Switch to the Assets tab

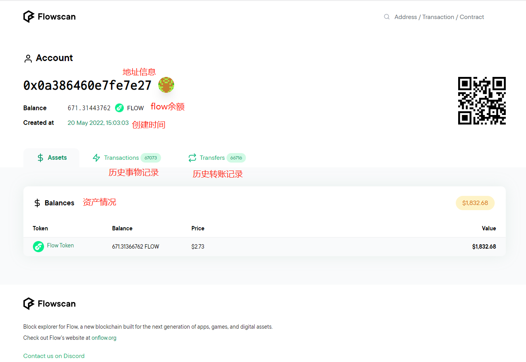(52, 158)
